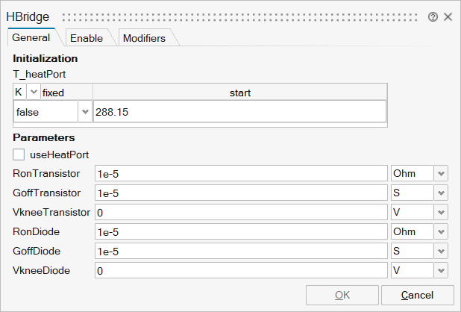Viewport: 461px width, 312px height.
Task: Click the VkneeTransistor value field
Action: pos(240,212)
